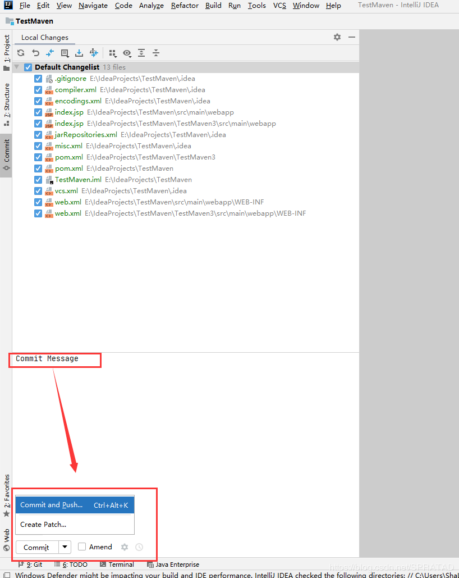Click the Refresh changes icon
Viewport: 459px width, 578px height.
tap(21, 53)
